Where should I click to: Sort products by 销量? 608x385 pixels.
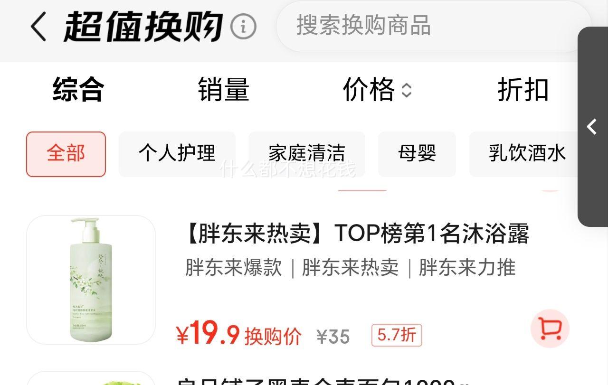pyautogui.click(x=224, y=90)
